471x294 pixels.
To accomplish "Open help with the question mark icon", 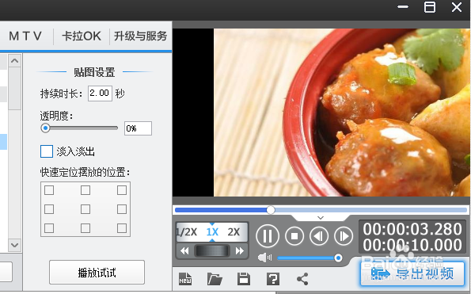I will click(273, 279).
